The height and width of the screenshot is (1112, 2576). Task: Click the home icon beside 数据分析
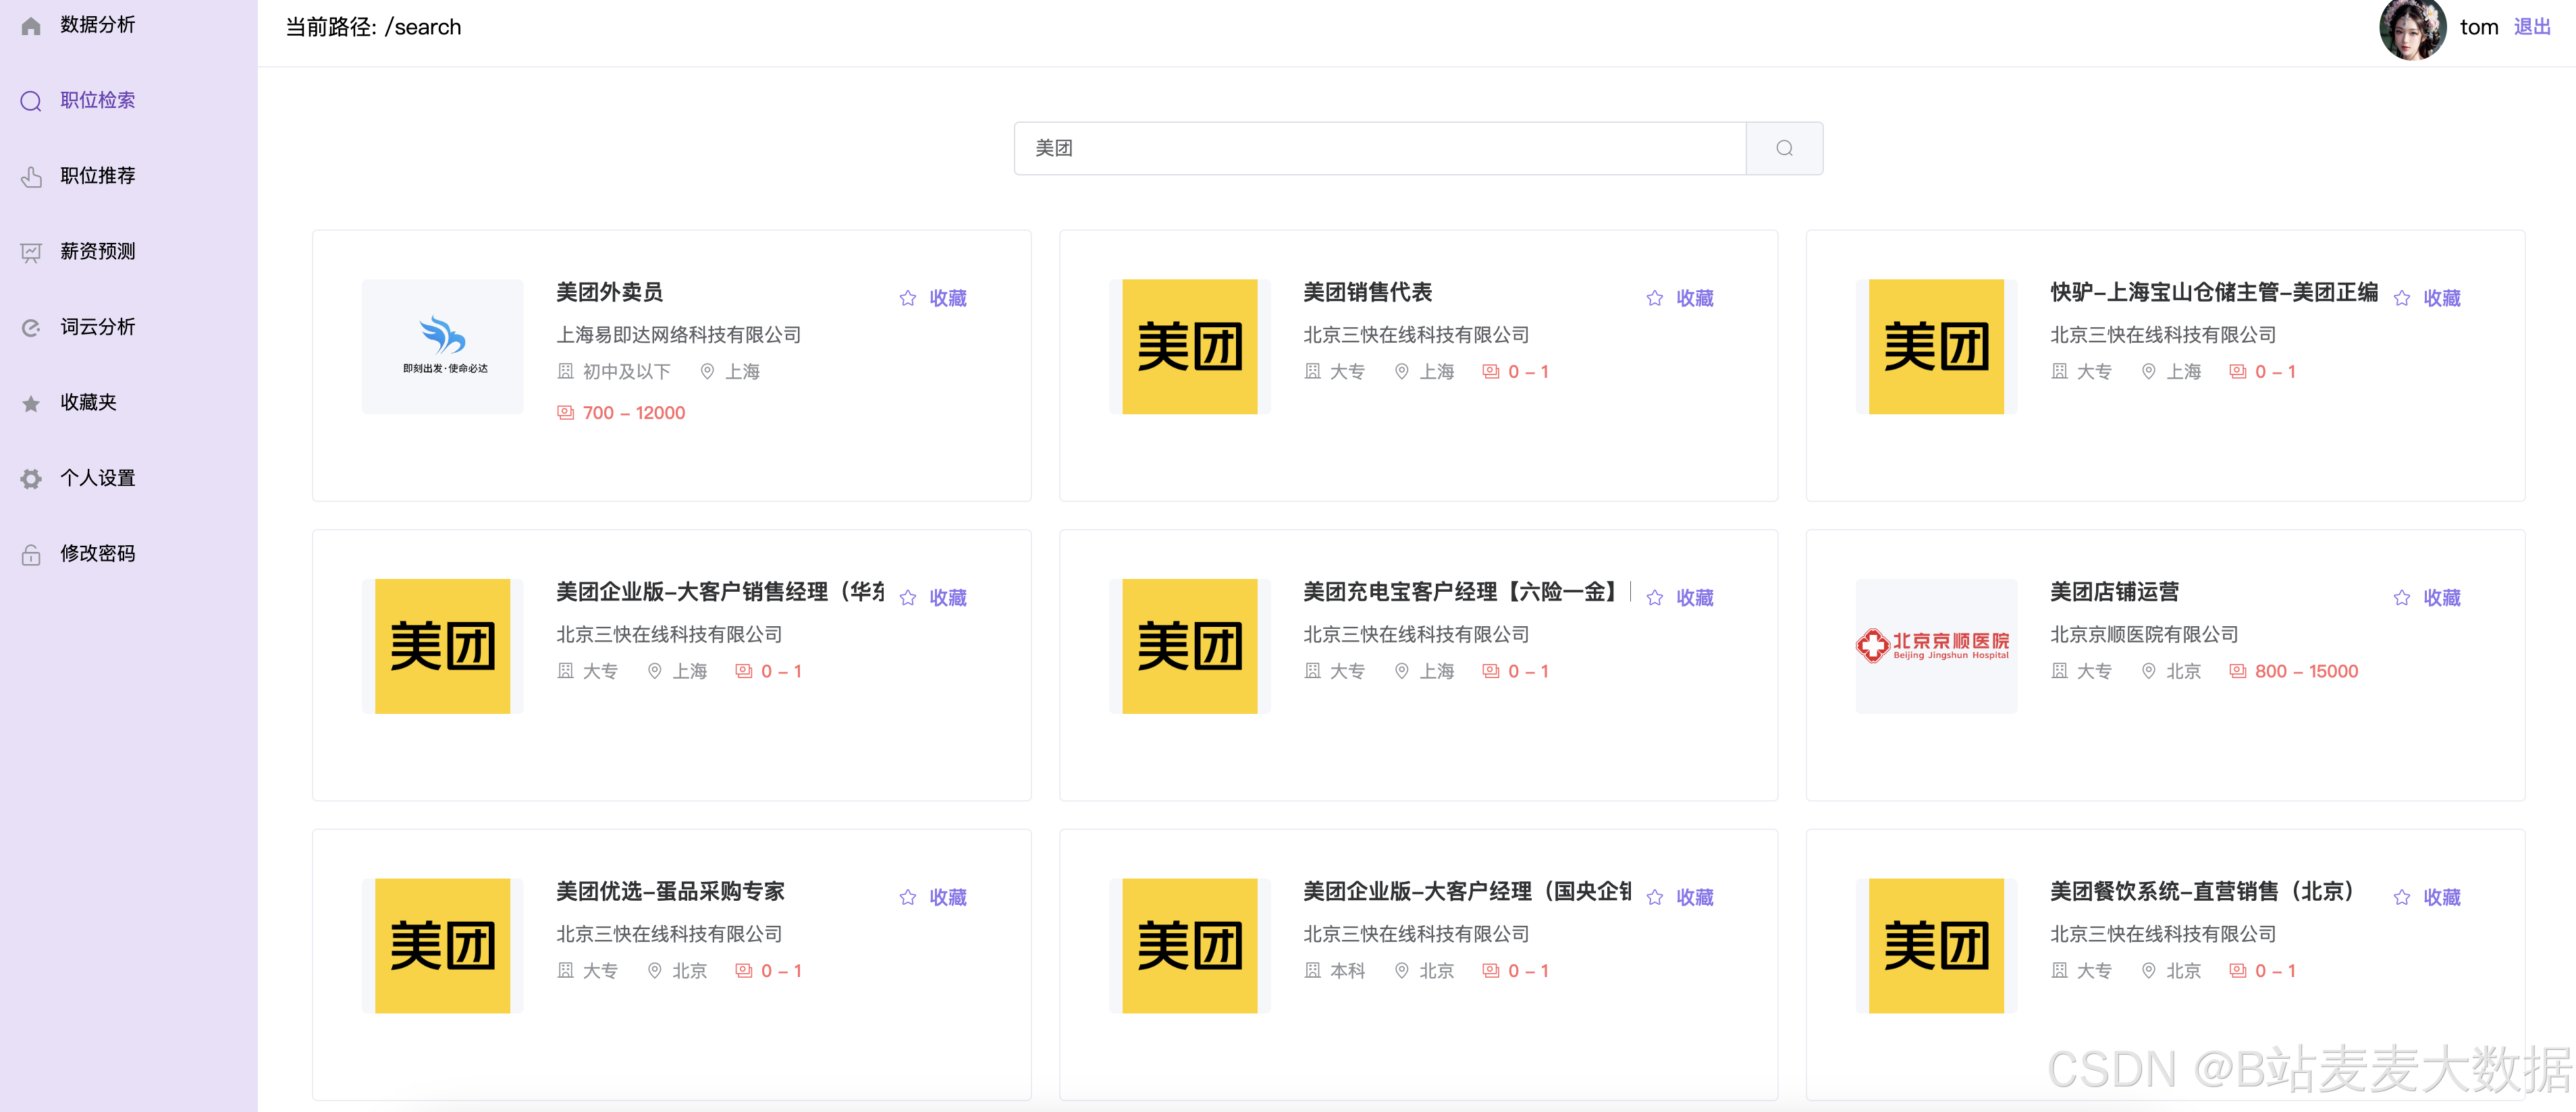coord(31,26)
